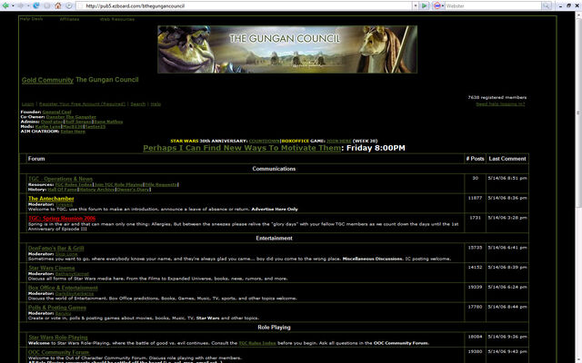Click the green browser Back arrow
Image resolution: width=582 pixels, height=363 pixels.
coord(5,5)
